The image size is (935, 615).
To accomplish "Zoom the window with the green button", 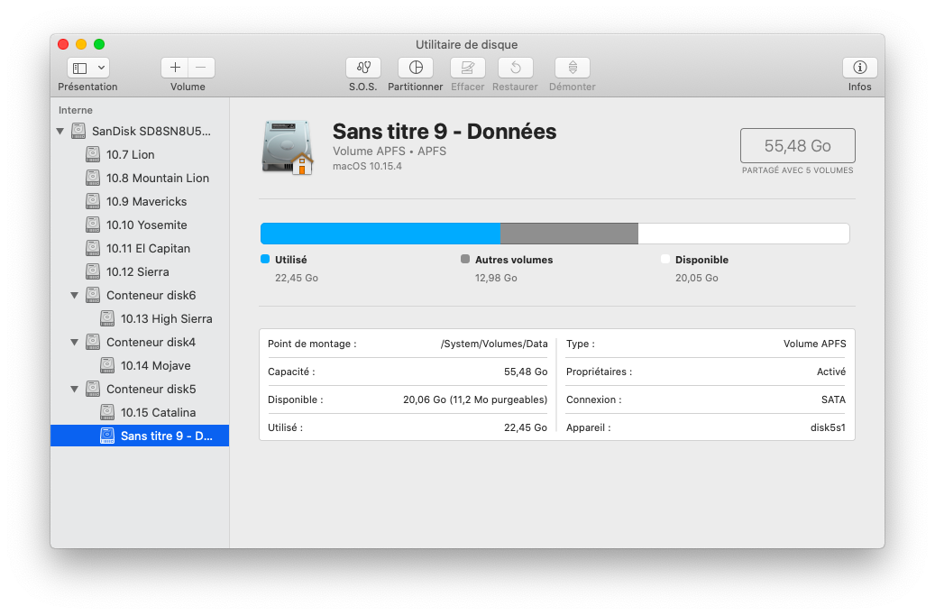I will click(x=99, y=44).
